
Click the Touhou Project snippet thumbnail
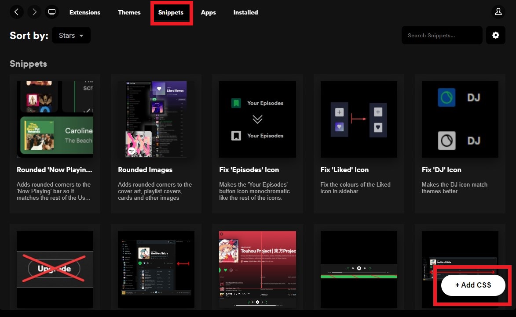[257, 269]
